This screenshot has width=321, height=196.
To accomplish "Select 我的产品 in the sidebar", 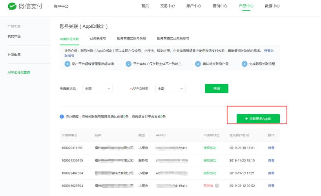I will pos(14,36).
